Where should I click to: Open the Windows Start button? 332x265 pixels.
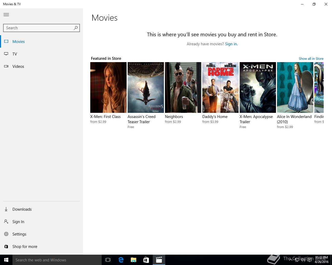click(x=6, y=260)
